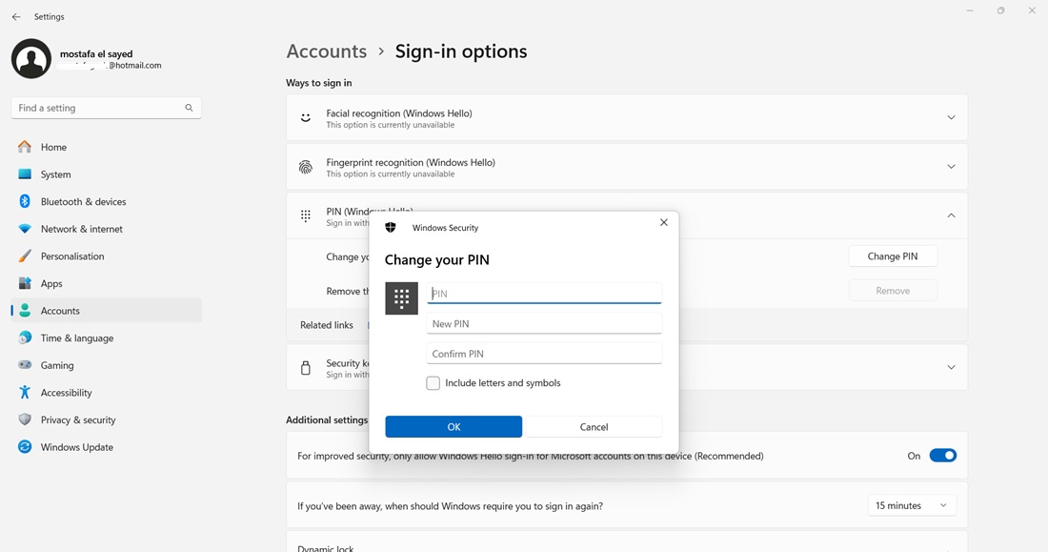Click the Accessibility icon
The image size is (1048, 552).
tap(25, 393)
